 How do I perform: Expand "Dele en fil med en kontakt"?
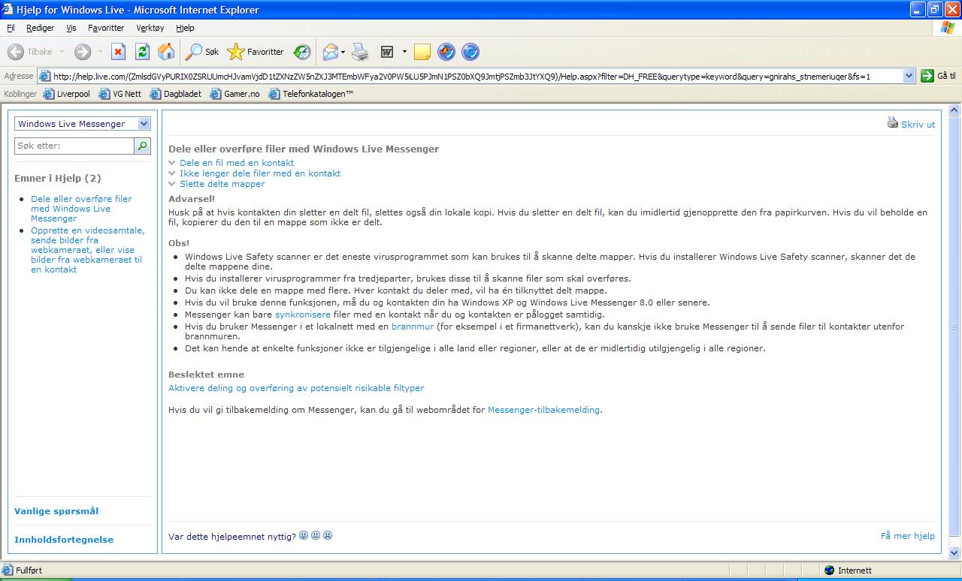pos(237,163)
